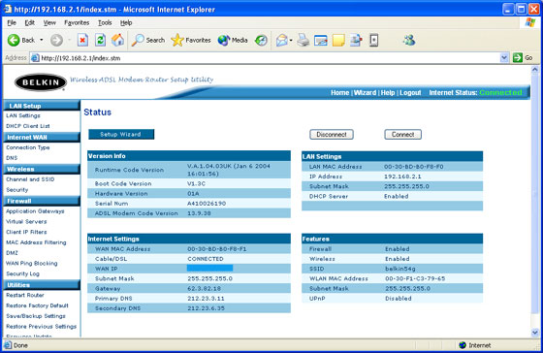Click the page scrollbar down arrow
Screen dimensions: 543x353
click(x=535, y=333)
